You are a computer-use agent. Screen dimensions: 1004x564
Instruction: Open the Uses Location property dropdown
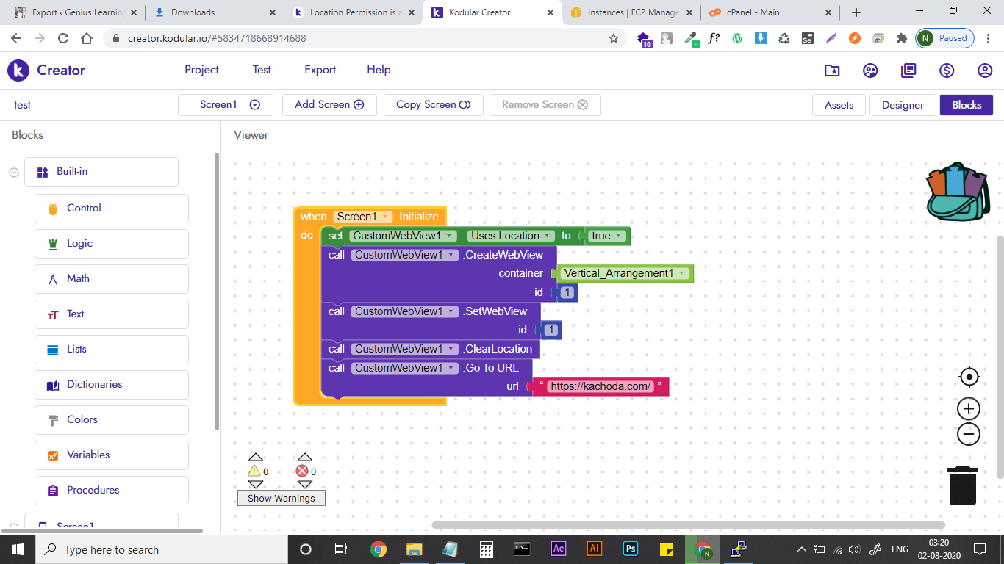point(547,236)
